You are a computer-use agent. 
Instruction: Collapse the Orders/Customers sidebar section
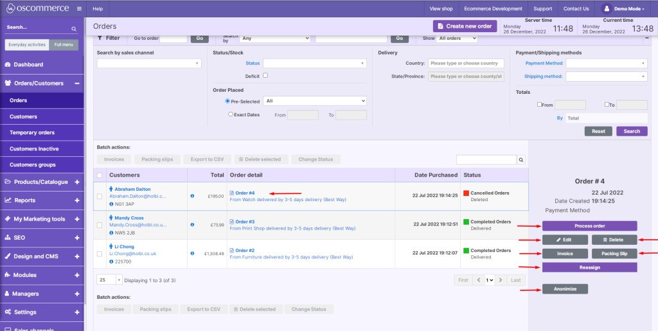pyautogui.click(x=77, y=84)
